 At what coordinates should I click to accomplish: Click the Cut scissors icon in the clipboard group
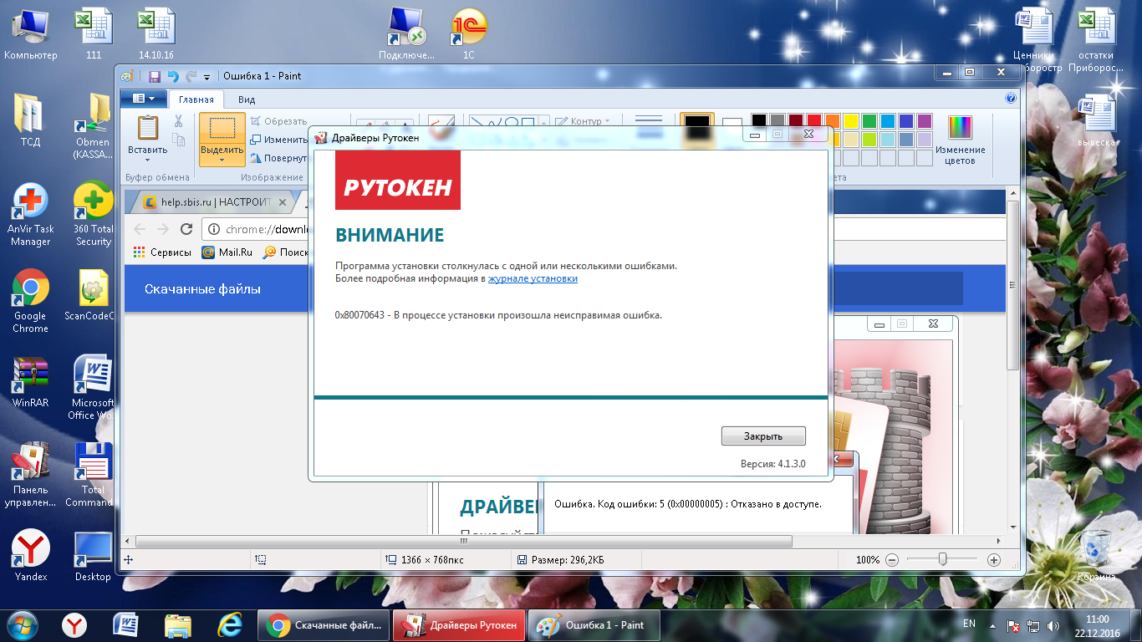pyautogui.click(x=178, y=120)
